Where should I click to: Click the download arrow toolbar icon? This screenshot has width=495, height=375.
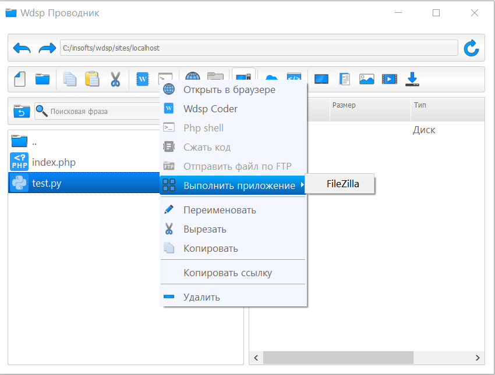(412, 79)
